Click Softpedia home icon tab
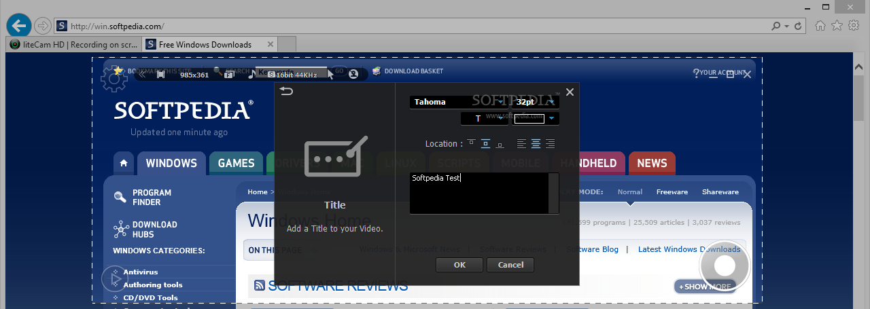This screenshot has width=870, height=309. 123,163
